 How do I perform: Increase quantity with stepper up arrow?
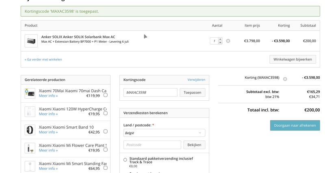220,39
